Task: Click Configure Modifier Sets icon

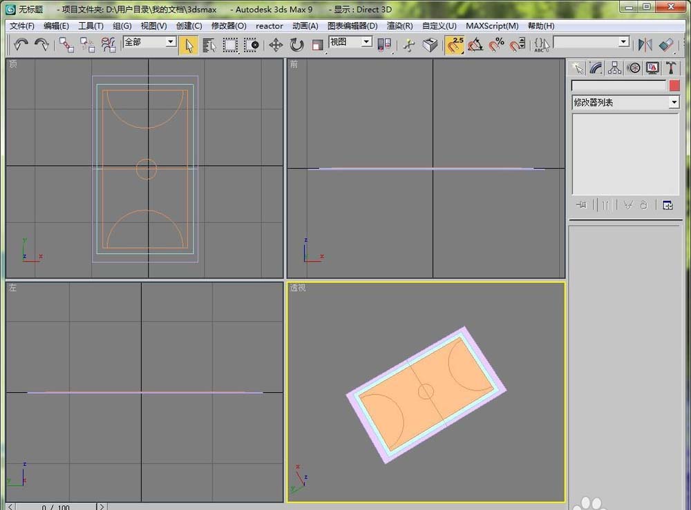Action: (x=668, y=205)
